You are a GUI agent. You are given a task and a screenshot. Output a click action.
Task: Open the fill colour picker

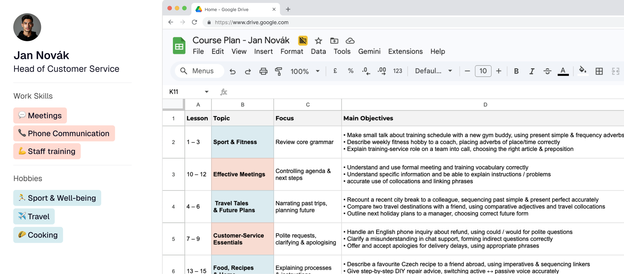point(583,70)
